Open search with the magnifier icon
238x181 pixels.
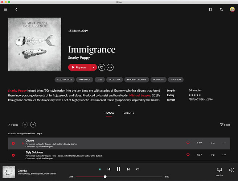(x=221, y=9)
